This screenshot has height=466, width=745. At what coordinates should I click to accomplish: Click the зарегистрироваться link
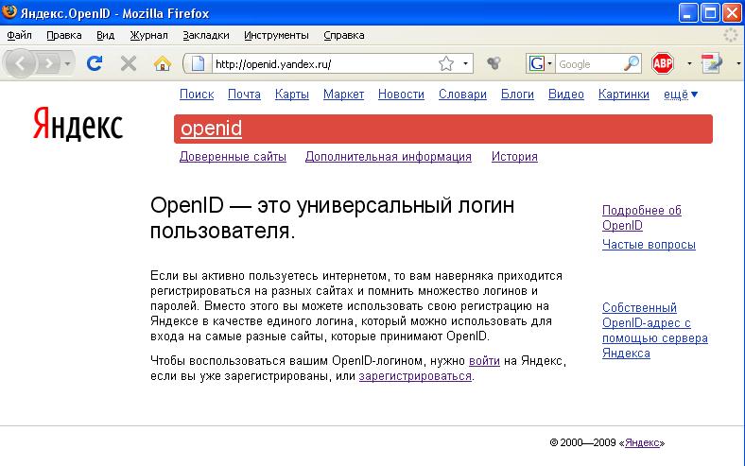pos(415,376)
